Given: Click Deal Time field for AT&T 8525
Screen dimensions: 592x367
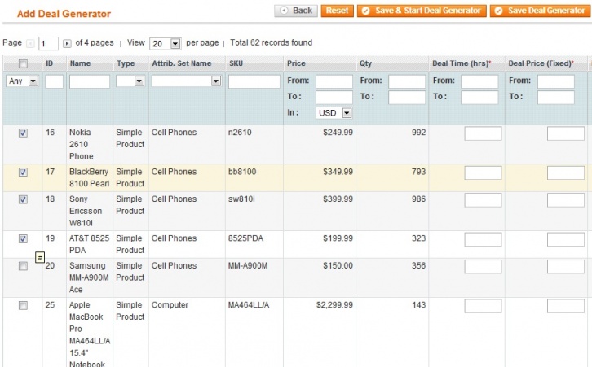Looking at the screenshot, I should (483, 239).
